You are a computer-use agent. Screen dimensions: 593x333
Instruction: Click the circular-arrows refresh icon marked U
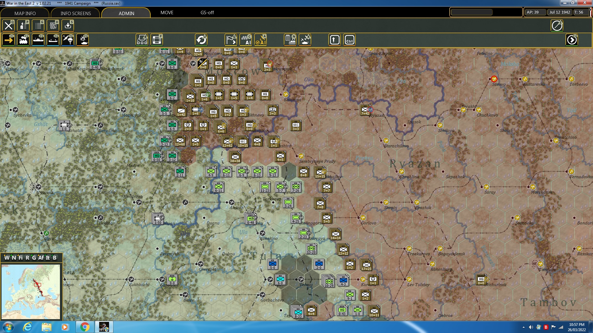(x=201, y=40)
